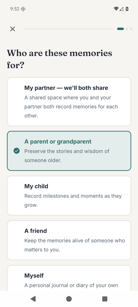Tap the long grey progress bar
Image resolution: width=138 pixels, height=307 pixels.
click(68, 29)
